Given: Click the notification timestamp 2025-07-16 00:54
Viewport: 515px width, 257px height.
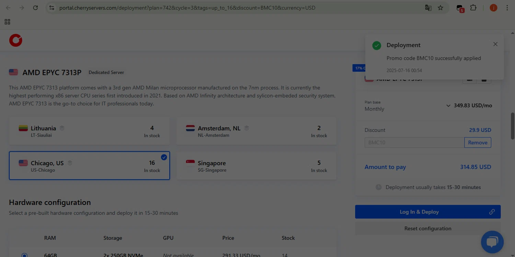Looking at the screenshot, I should point(404,71).
